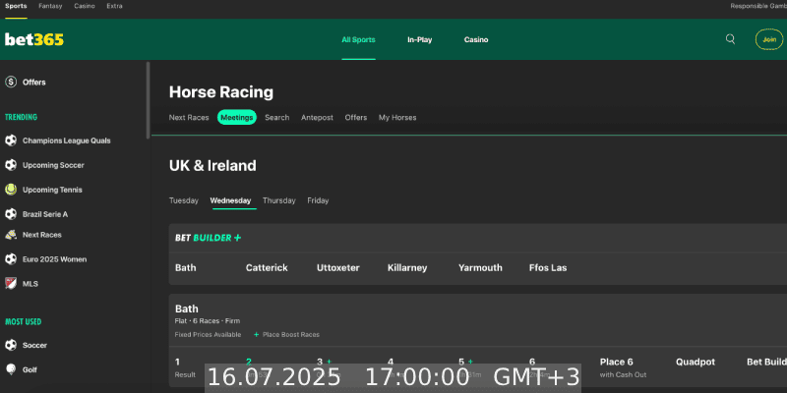Click the left sidebar scrollbar
This screenshot has height=393, width=787.
pyautogui.click(x=149, y=100)
